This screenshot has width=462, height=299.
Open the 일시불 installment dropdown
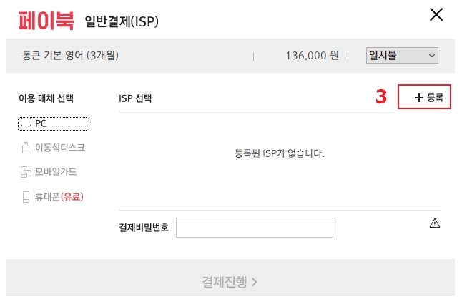tap(402, 55)
